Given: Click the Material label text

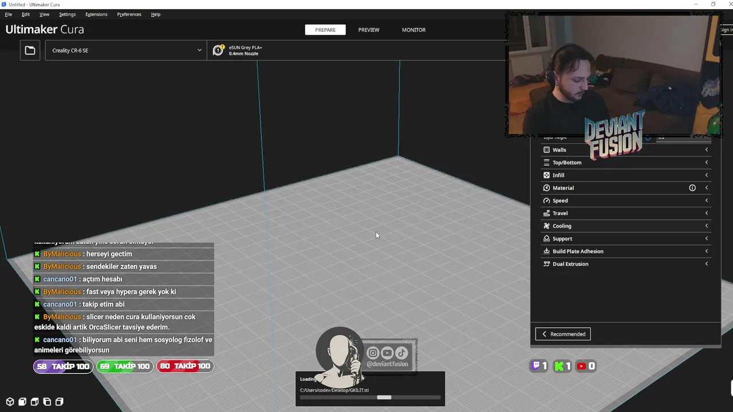Looking at the screenshot, I should click(x=563, y=188).
